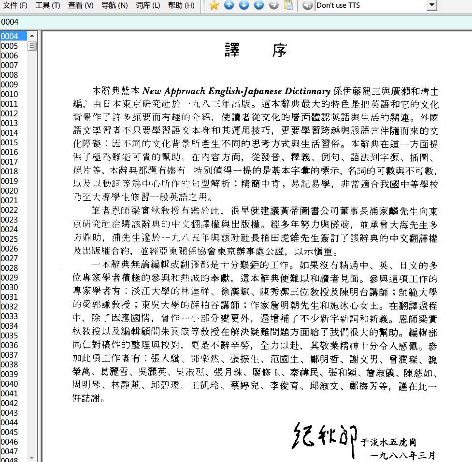Select entry 0017 in the index list
Image resolution: width=472 pixels, height=462 pixels.
[x=14, y=162]
